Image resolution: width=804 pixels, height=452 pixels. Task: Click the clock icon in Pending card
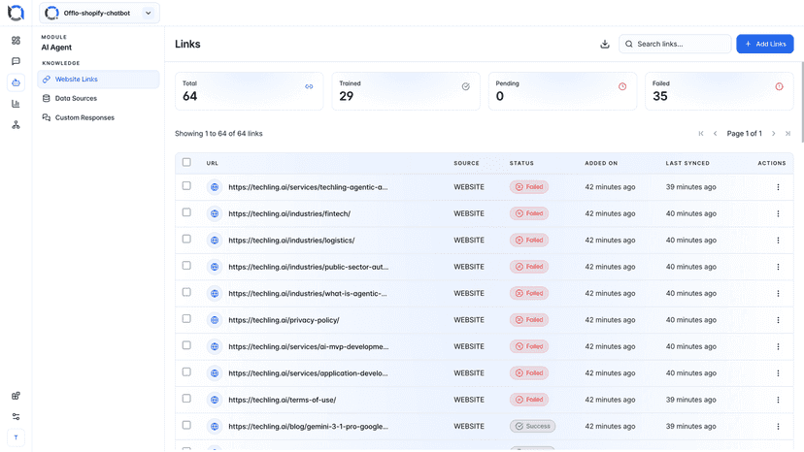pyautogui.click(x=622, y=86)
